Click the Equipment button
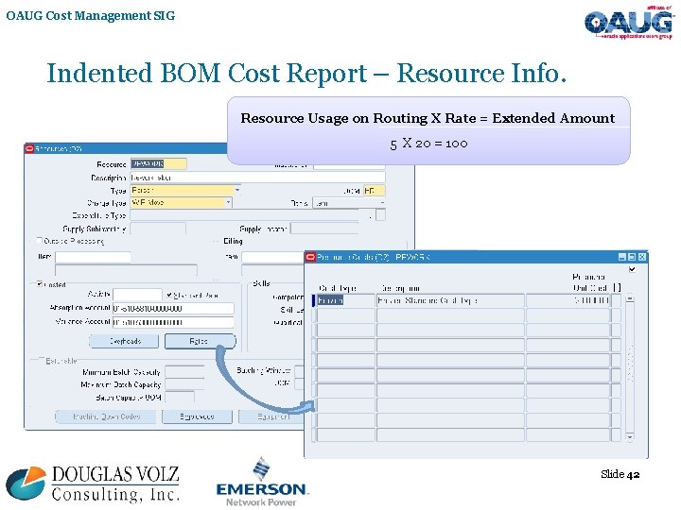Viewport: 681px width, 510px height. pos(271,416)
